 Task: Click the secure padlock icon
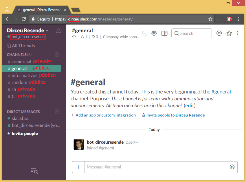click(x=33, y=19)
